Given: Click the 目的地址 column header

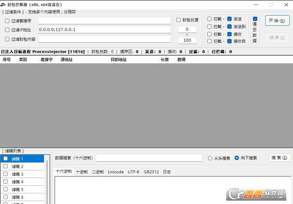Looking at the screenshot, I should [x=119, y=60].
